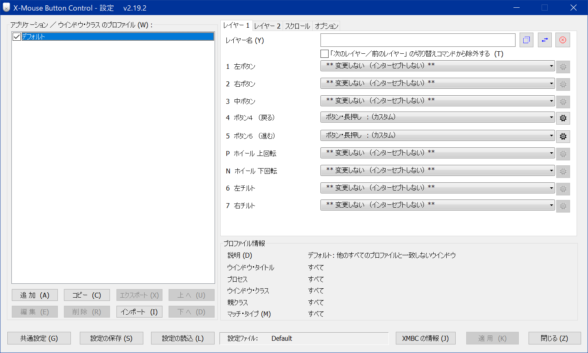This screenshot has width=588, height=353.
Task: Click the gear icon for 左ボタン row
Action: click(x=563, y=67)
